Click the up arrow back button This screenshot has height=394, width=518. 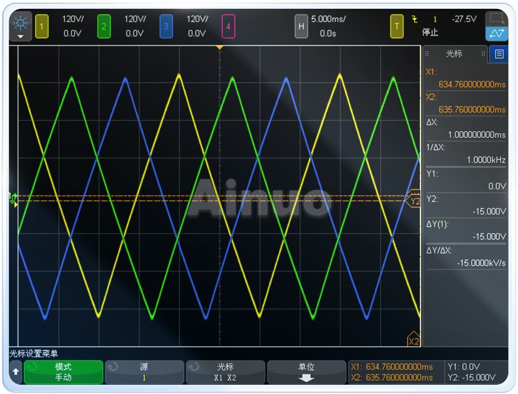coord(16,372)
